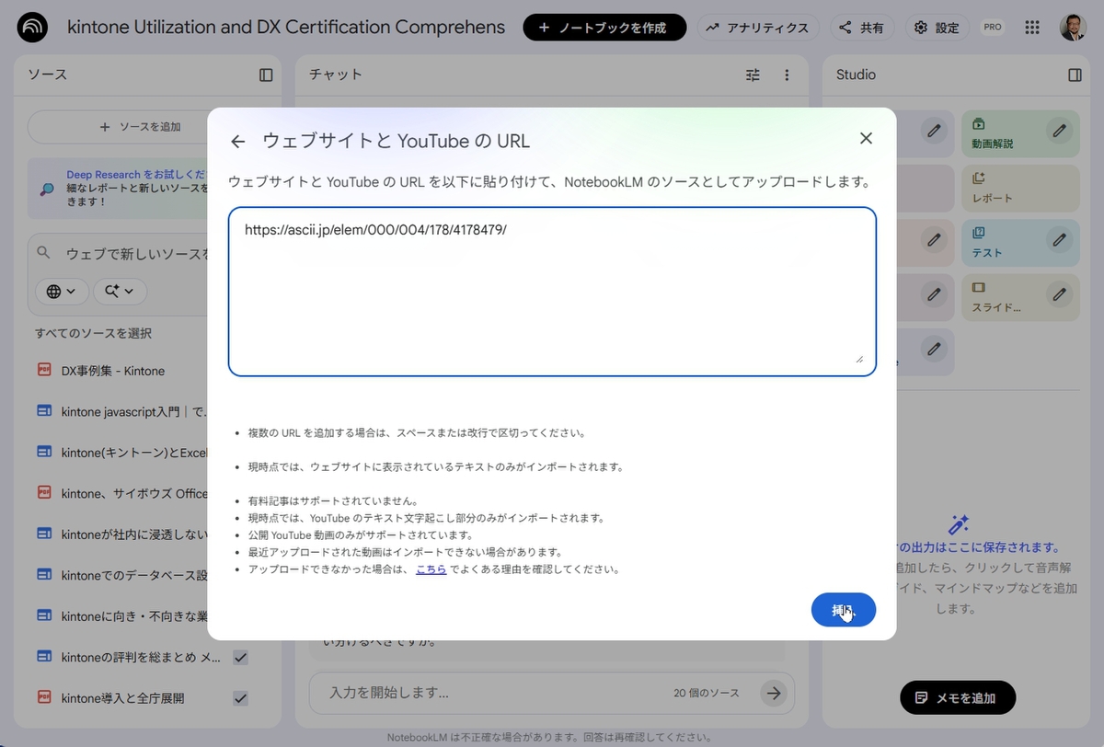Viewport: 1104px width, 747px height.
Task: Open the こちら help link
Action: click(x=431, y=569)
